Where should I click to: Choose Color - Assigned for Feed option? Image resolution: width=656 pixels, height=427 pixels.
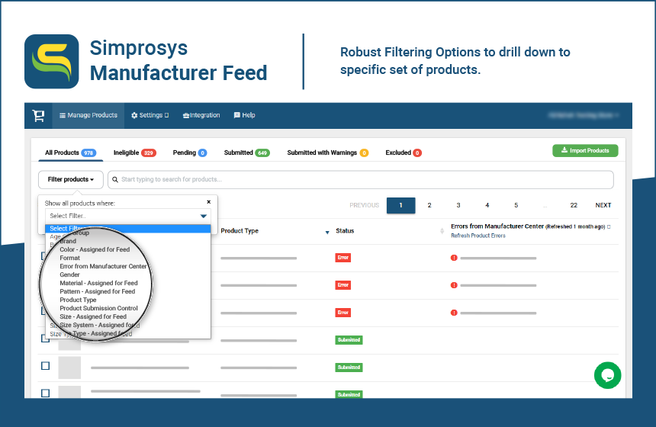(95, 249)
